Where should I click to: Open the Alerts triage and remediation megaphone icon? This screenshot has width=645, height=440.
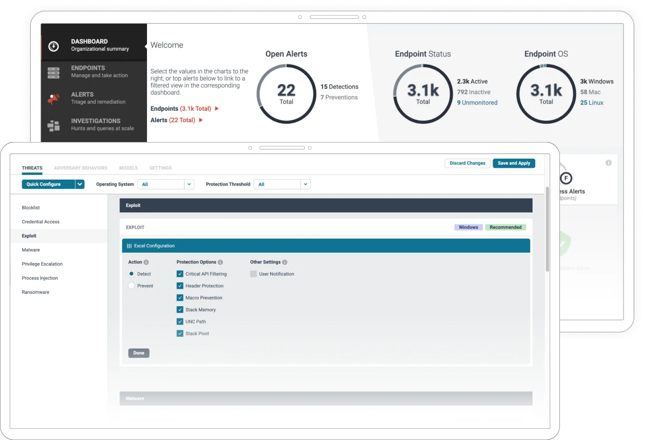coord(52,97)
